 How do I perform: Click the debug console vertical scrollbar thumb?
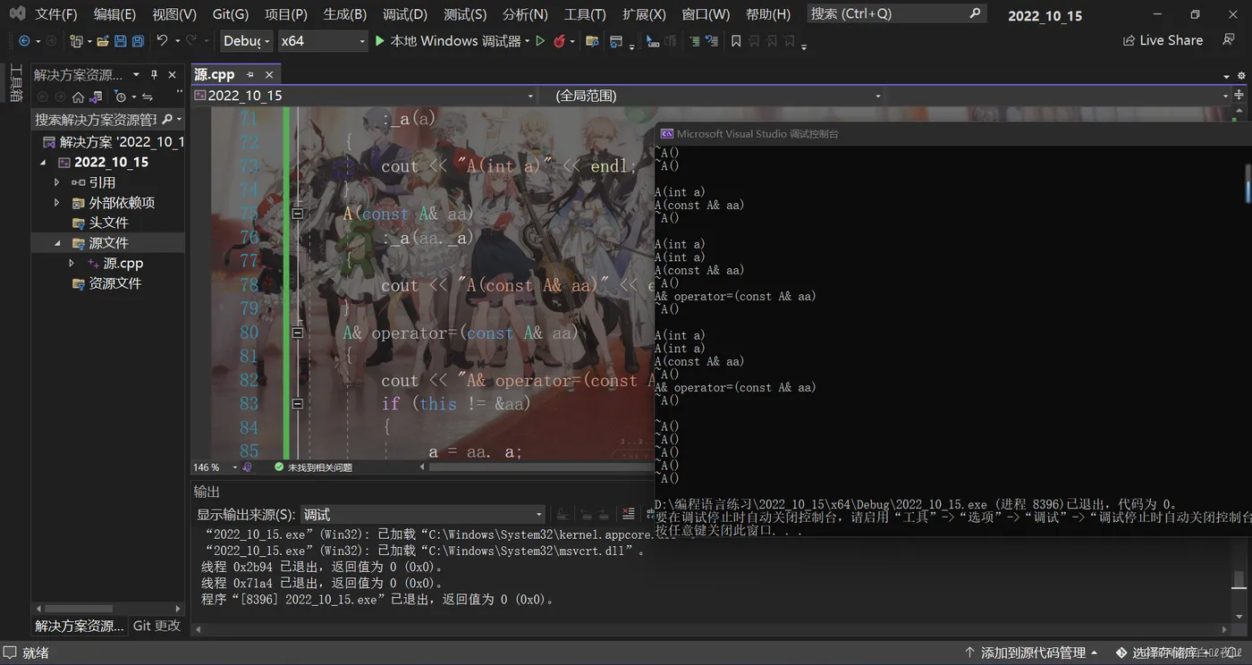pyautogui.click(x=1248, y=183)
